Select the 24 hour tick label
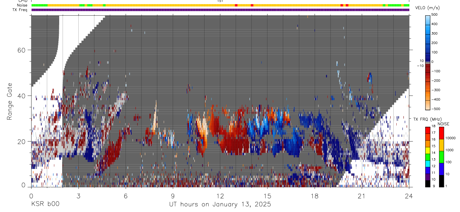460x212 pixels. (x=409, y=196)
